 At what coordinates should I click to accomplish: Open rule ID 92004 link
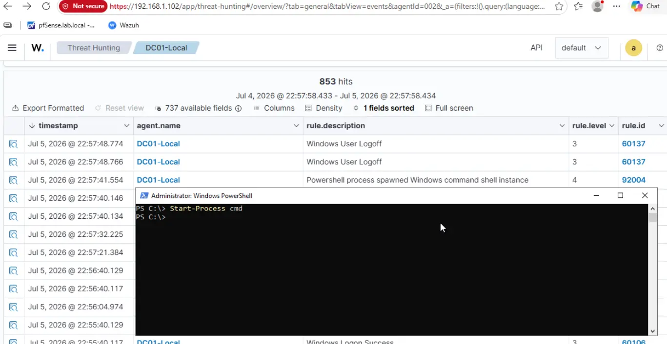[634, 180]
